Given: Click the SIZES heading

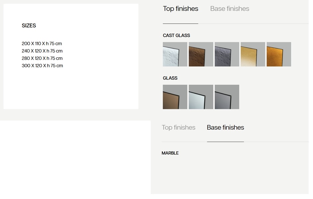Looking at the screenshot, I should (x=29, y=25).
